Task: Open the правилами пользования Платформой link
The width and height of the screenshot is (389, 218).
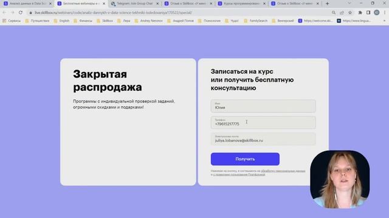Action: pos(239,174)
